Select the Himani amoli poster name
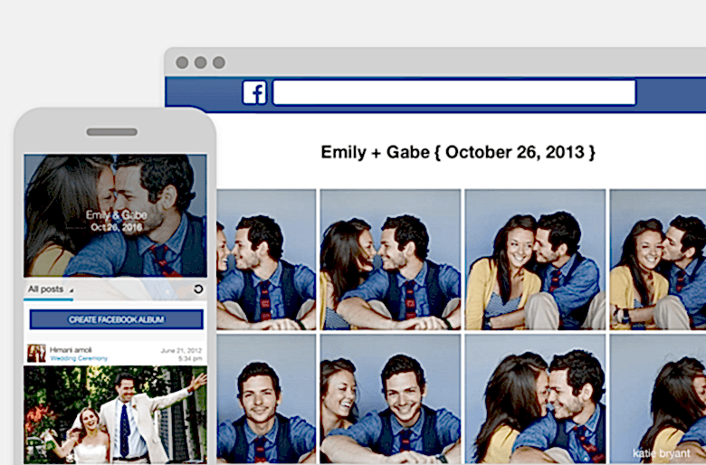Screen dimensions: 706x465 tap(71, 350)
